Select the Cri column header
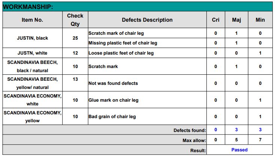 [216, 20]
